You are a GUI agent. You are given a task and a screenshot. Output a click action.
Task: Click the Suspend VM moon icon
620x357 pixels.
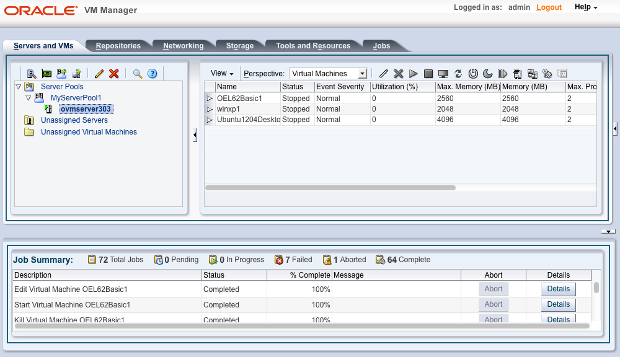click(x=488, y=74)
